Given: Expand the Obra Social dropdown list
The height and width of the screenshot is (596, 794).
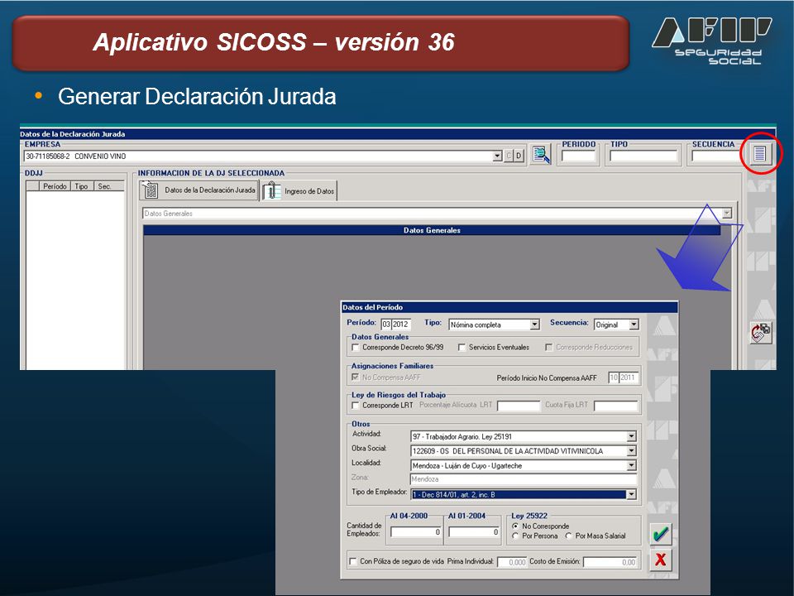Looking at the screenshot, I should click(631, 451).
